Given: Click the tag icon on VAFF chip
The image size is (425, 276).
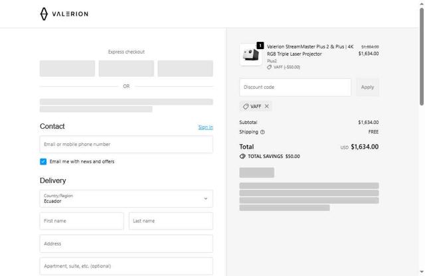Looking at the screenshot, I should (246, 106).
